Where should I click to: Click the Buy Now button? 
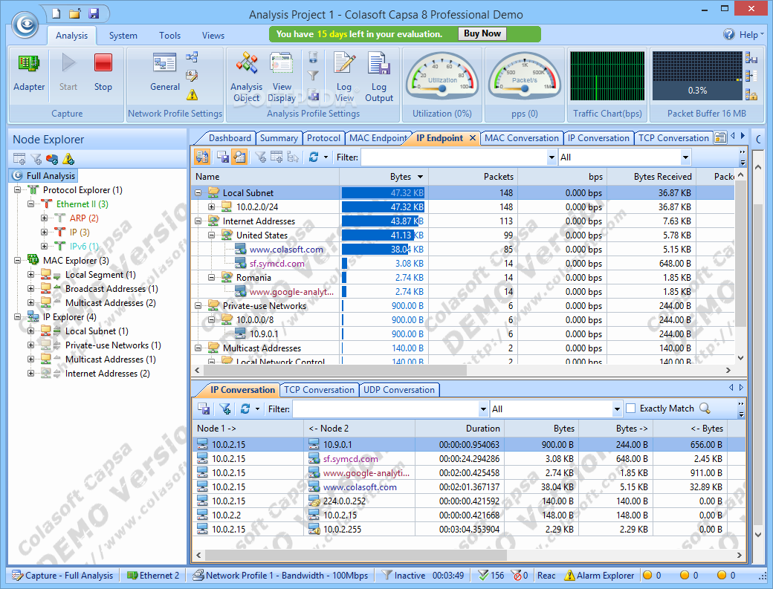point(482,33)
